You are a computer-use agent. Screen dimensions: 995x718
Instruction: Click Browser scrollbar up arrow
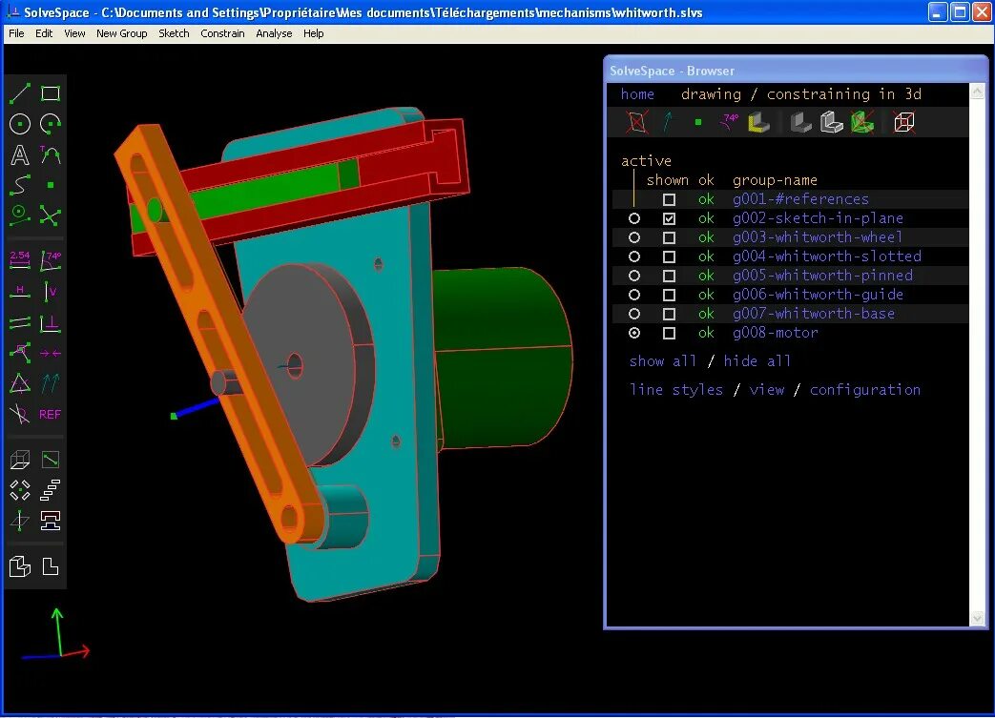[977, 92]
